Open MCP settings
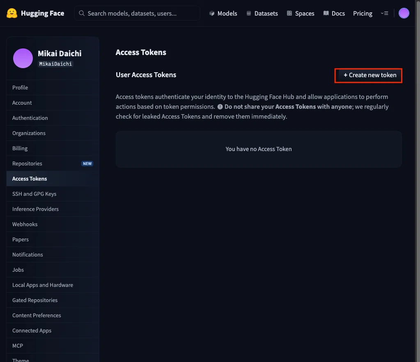The width and height of the screenshot is (420, 362). (x=53, y=346)
